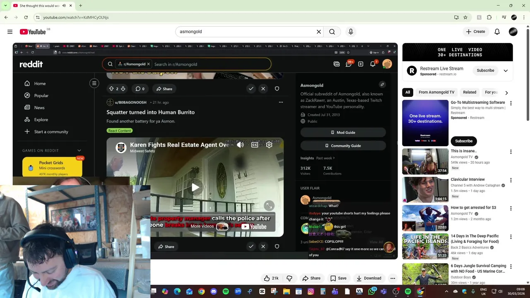
Task: Subscribe to Restream Live Stream sponsored card
Action: coord(485,70)
